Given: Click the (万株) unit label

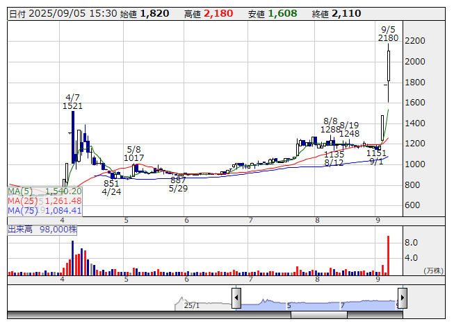Looking at the screenshot, I should 433,271.
